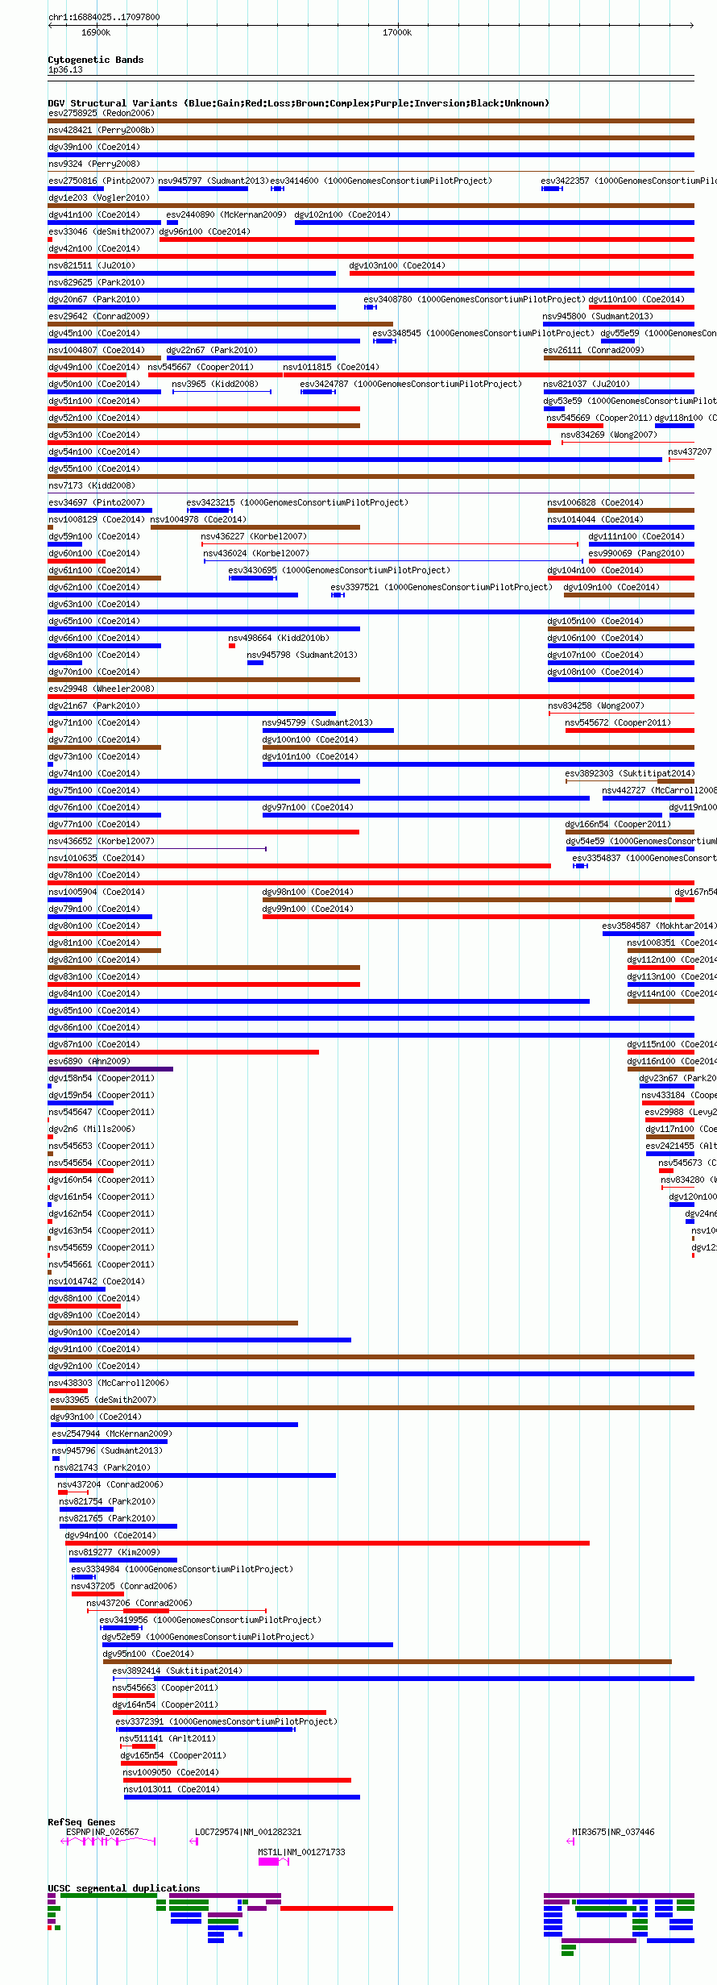Click nsv945797 (Sudmant2013) label

(x=213, y=181)
